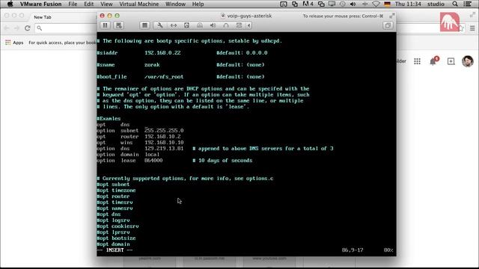479x269 pixels.
Task: Click the system volume icon in the menu bar
Action: click(x=353, y=4)
